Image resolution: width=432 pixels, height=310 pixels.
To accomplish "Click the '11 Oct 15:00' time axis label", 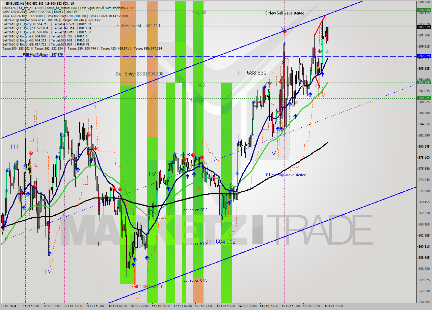I will (161, 306).
